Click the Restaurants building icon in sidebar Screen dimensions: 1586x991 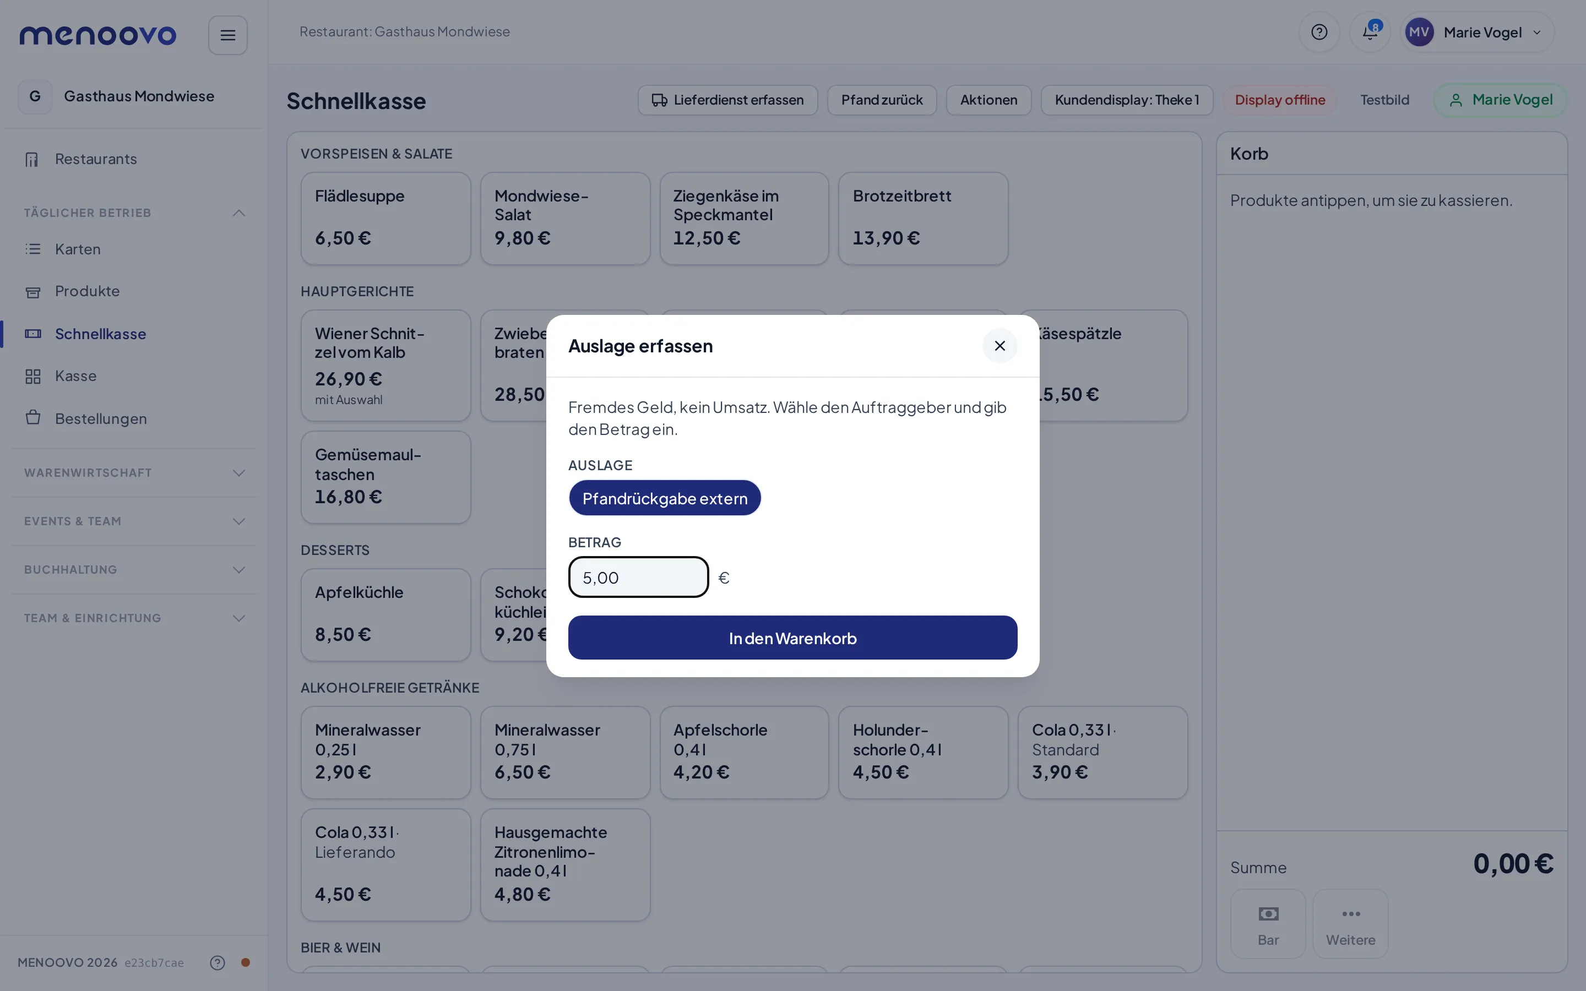point(32,159)
